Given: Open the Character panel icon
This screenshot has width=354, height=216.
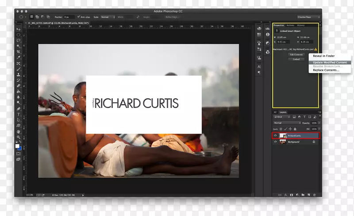Looking at the screenshot, I should (x=259, y=67).
